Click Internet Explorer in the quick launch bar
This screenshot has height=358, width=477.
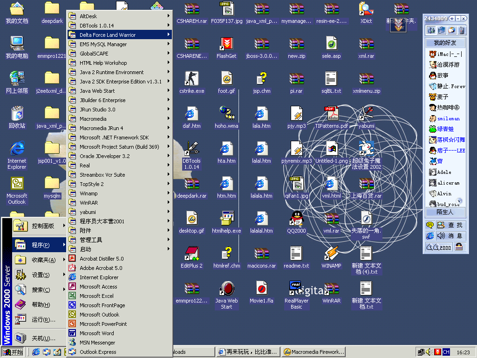point(36,352)
